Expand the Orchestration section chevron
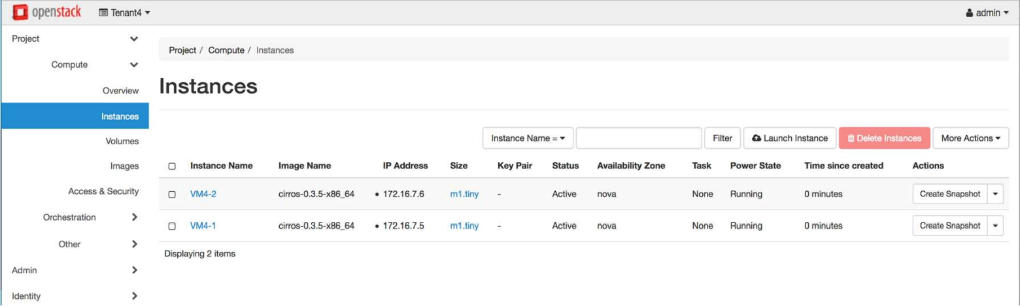This screenshot has width=1020, height=306. (x=134, y=217)
